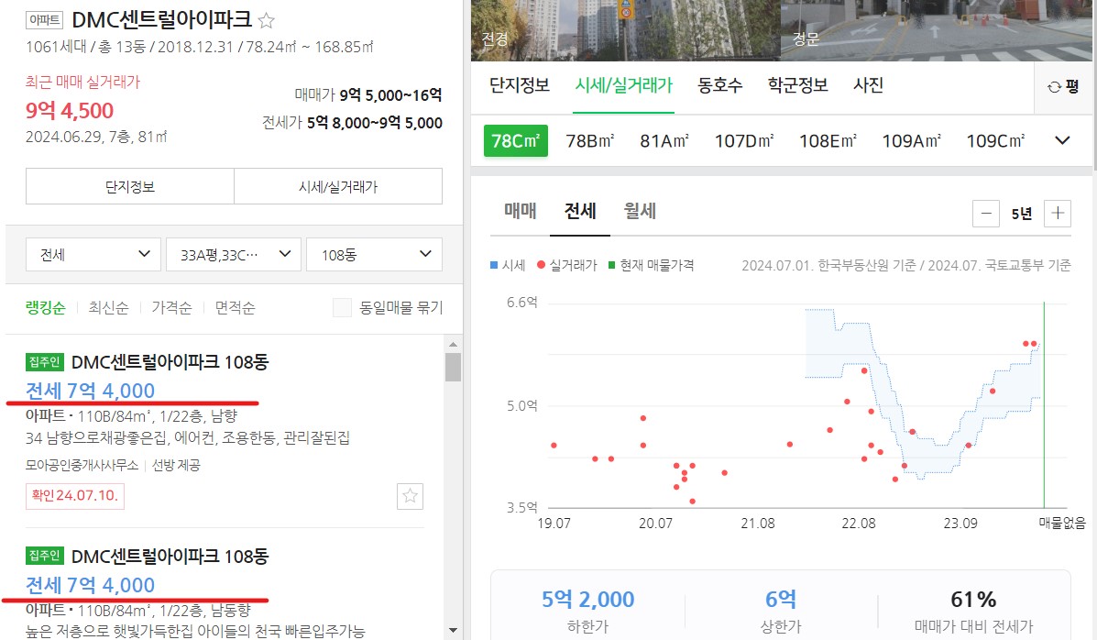Click the 매물없음 chart axis label
Screen dimensions: 1097x640
1062,523
